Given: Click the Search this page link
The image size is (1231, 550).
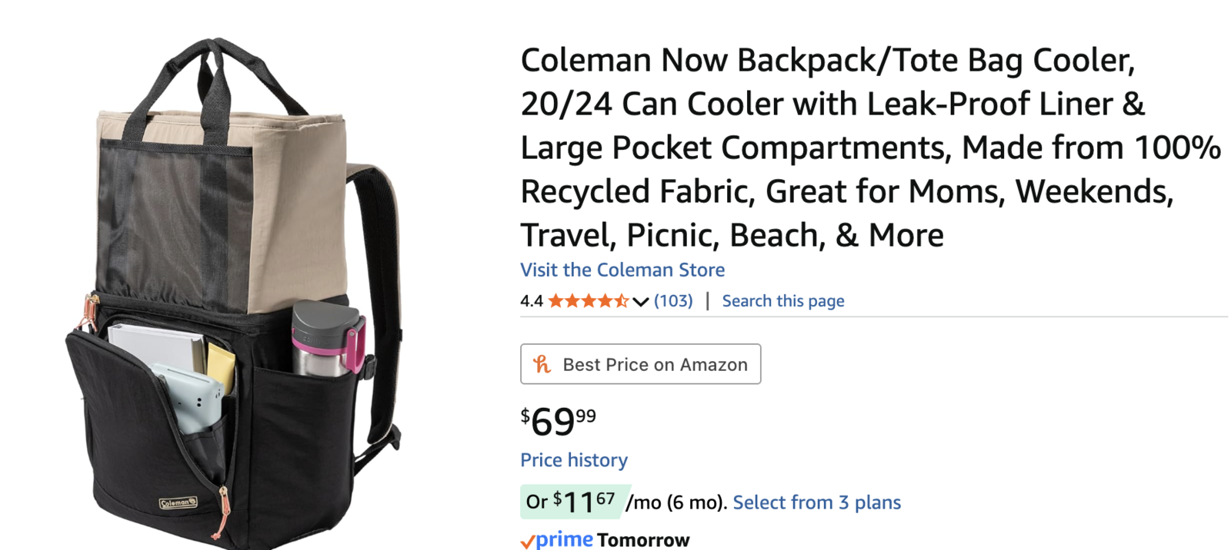Looking at the screenshot, I should pos(782,301).
